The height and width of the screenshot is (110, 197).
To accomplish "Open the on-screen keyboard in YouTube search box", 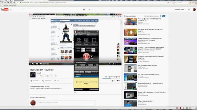I will click(84, 9).
